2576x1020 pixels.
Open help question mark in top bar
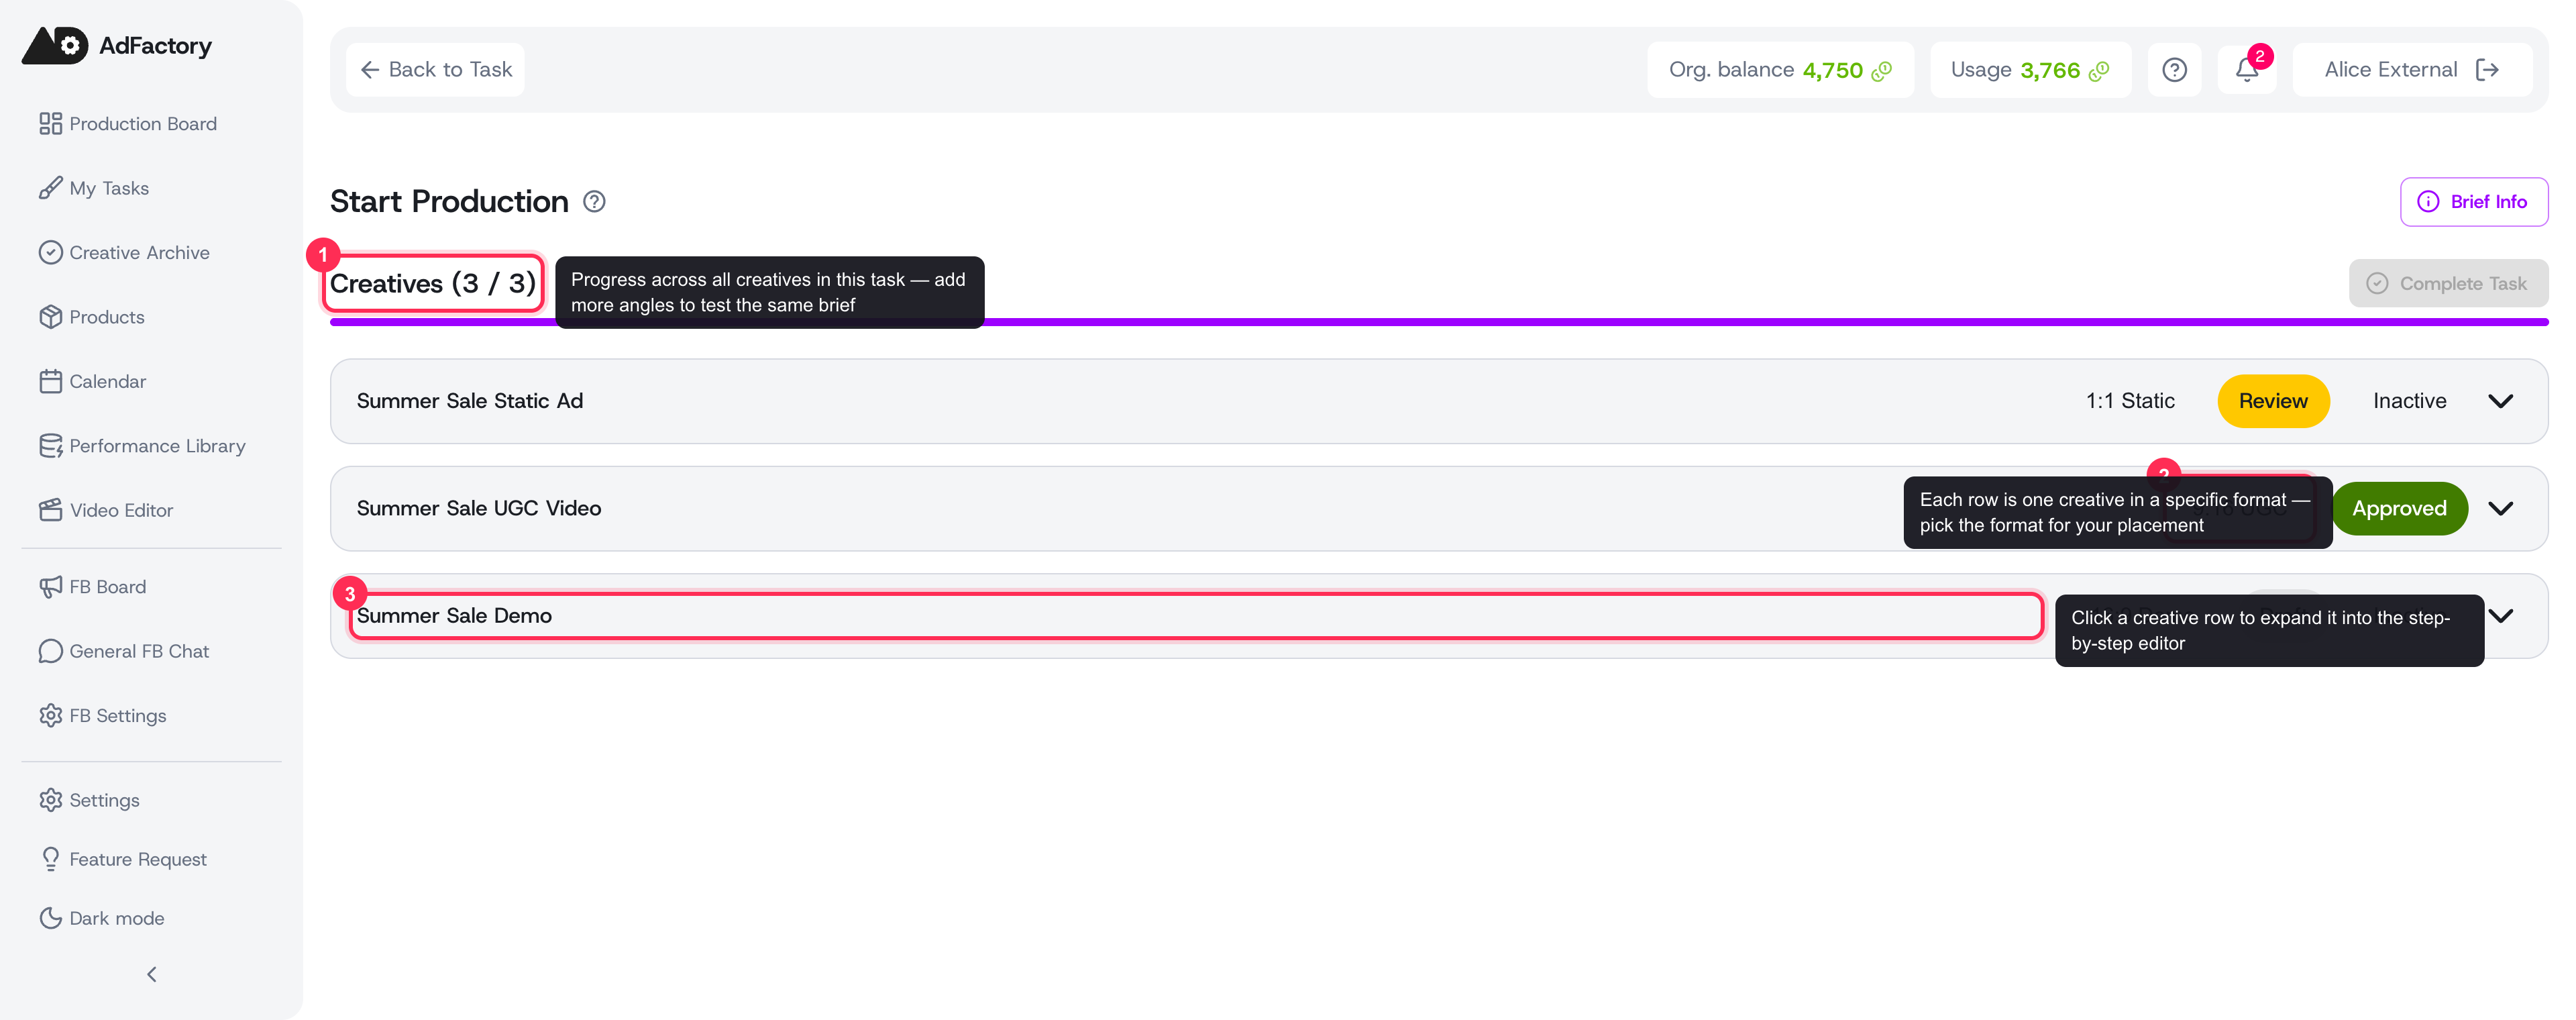click(x=2174, y=70)
